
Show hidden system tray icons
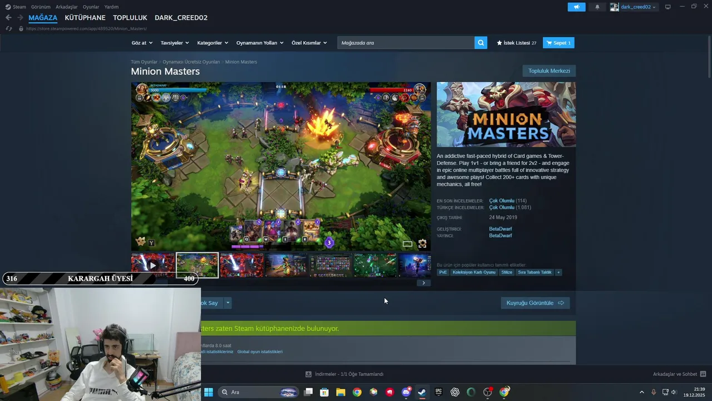(x=641, y=392)
